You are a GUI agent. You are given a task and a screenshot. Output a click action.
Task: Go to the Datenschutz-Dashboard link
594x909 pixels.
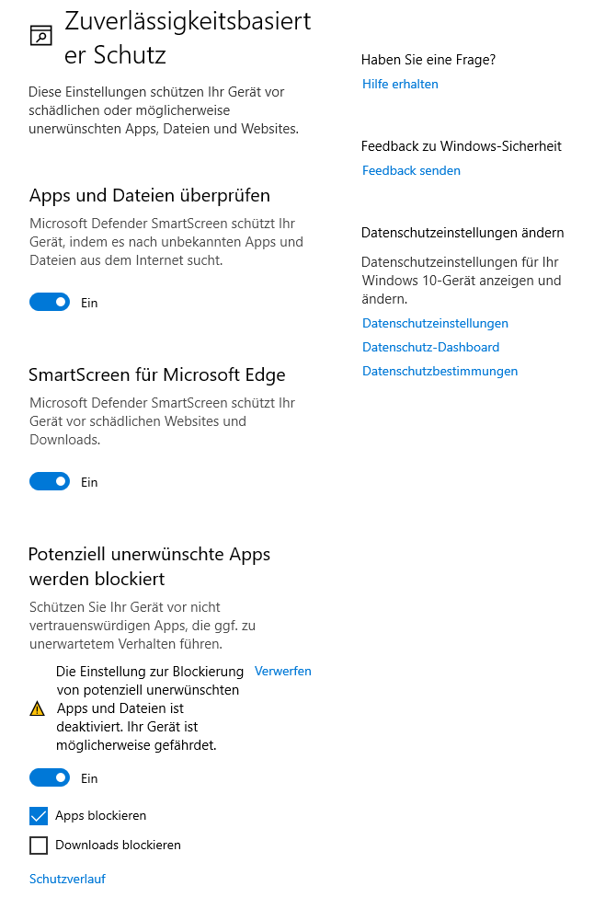pyautogui.click(x=430, y=347)
